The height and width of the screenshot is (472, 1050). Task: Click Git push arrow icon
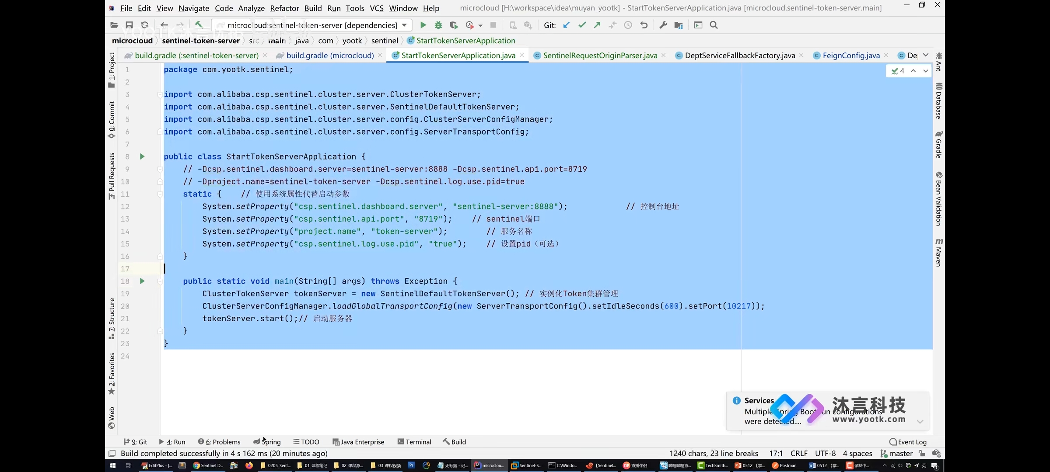click(x=597, y=25)
